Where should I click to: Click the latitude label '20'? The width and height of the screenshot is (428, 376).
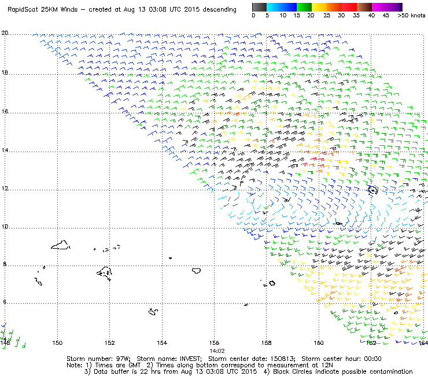(x=5, y=33)
